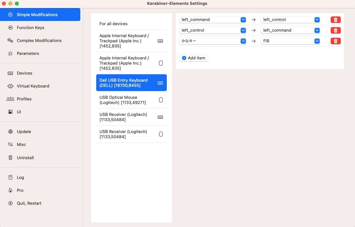Open the left_control source key dropdown
Viewport: 355px width, 227px height.
coord(212,30)
